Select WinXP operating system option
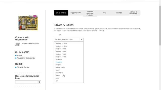Viewport: 161px width, 90px height. pyautogui.click(x=58, y=70)
